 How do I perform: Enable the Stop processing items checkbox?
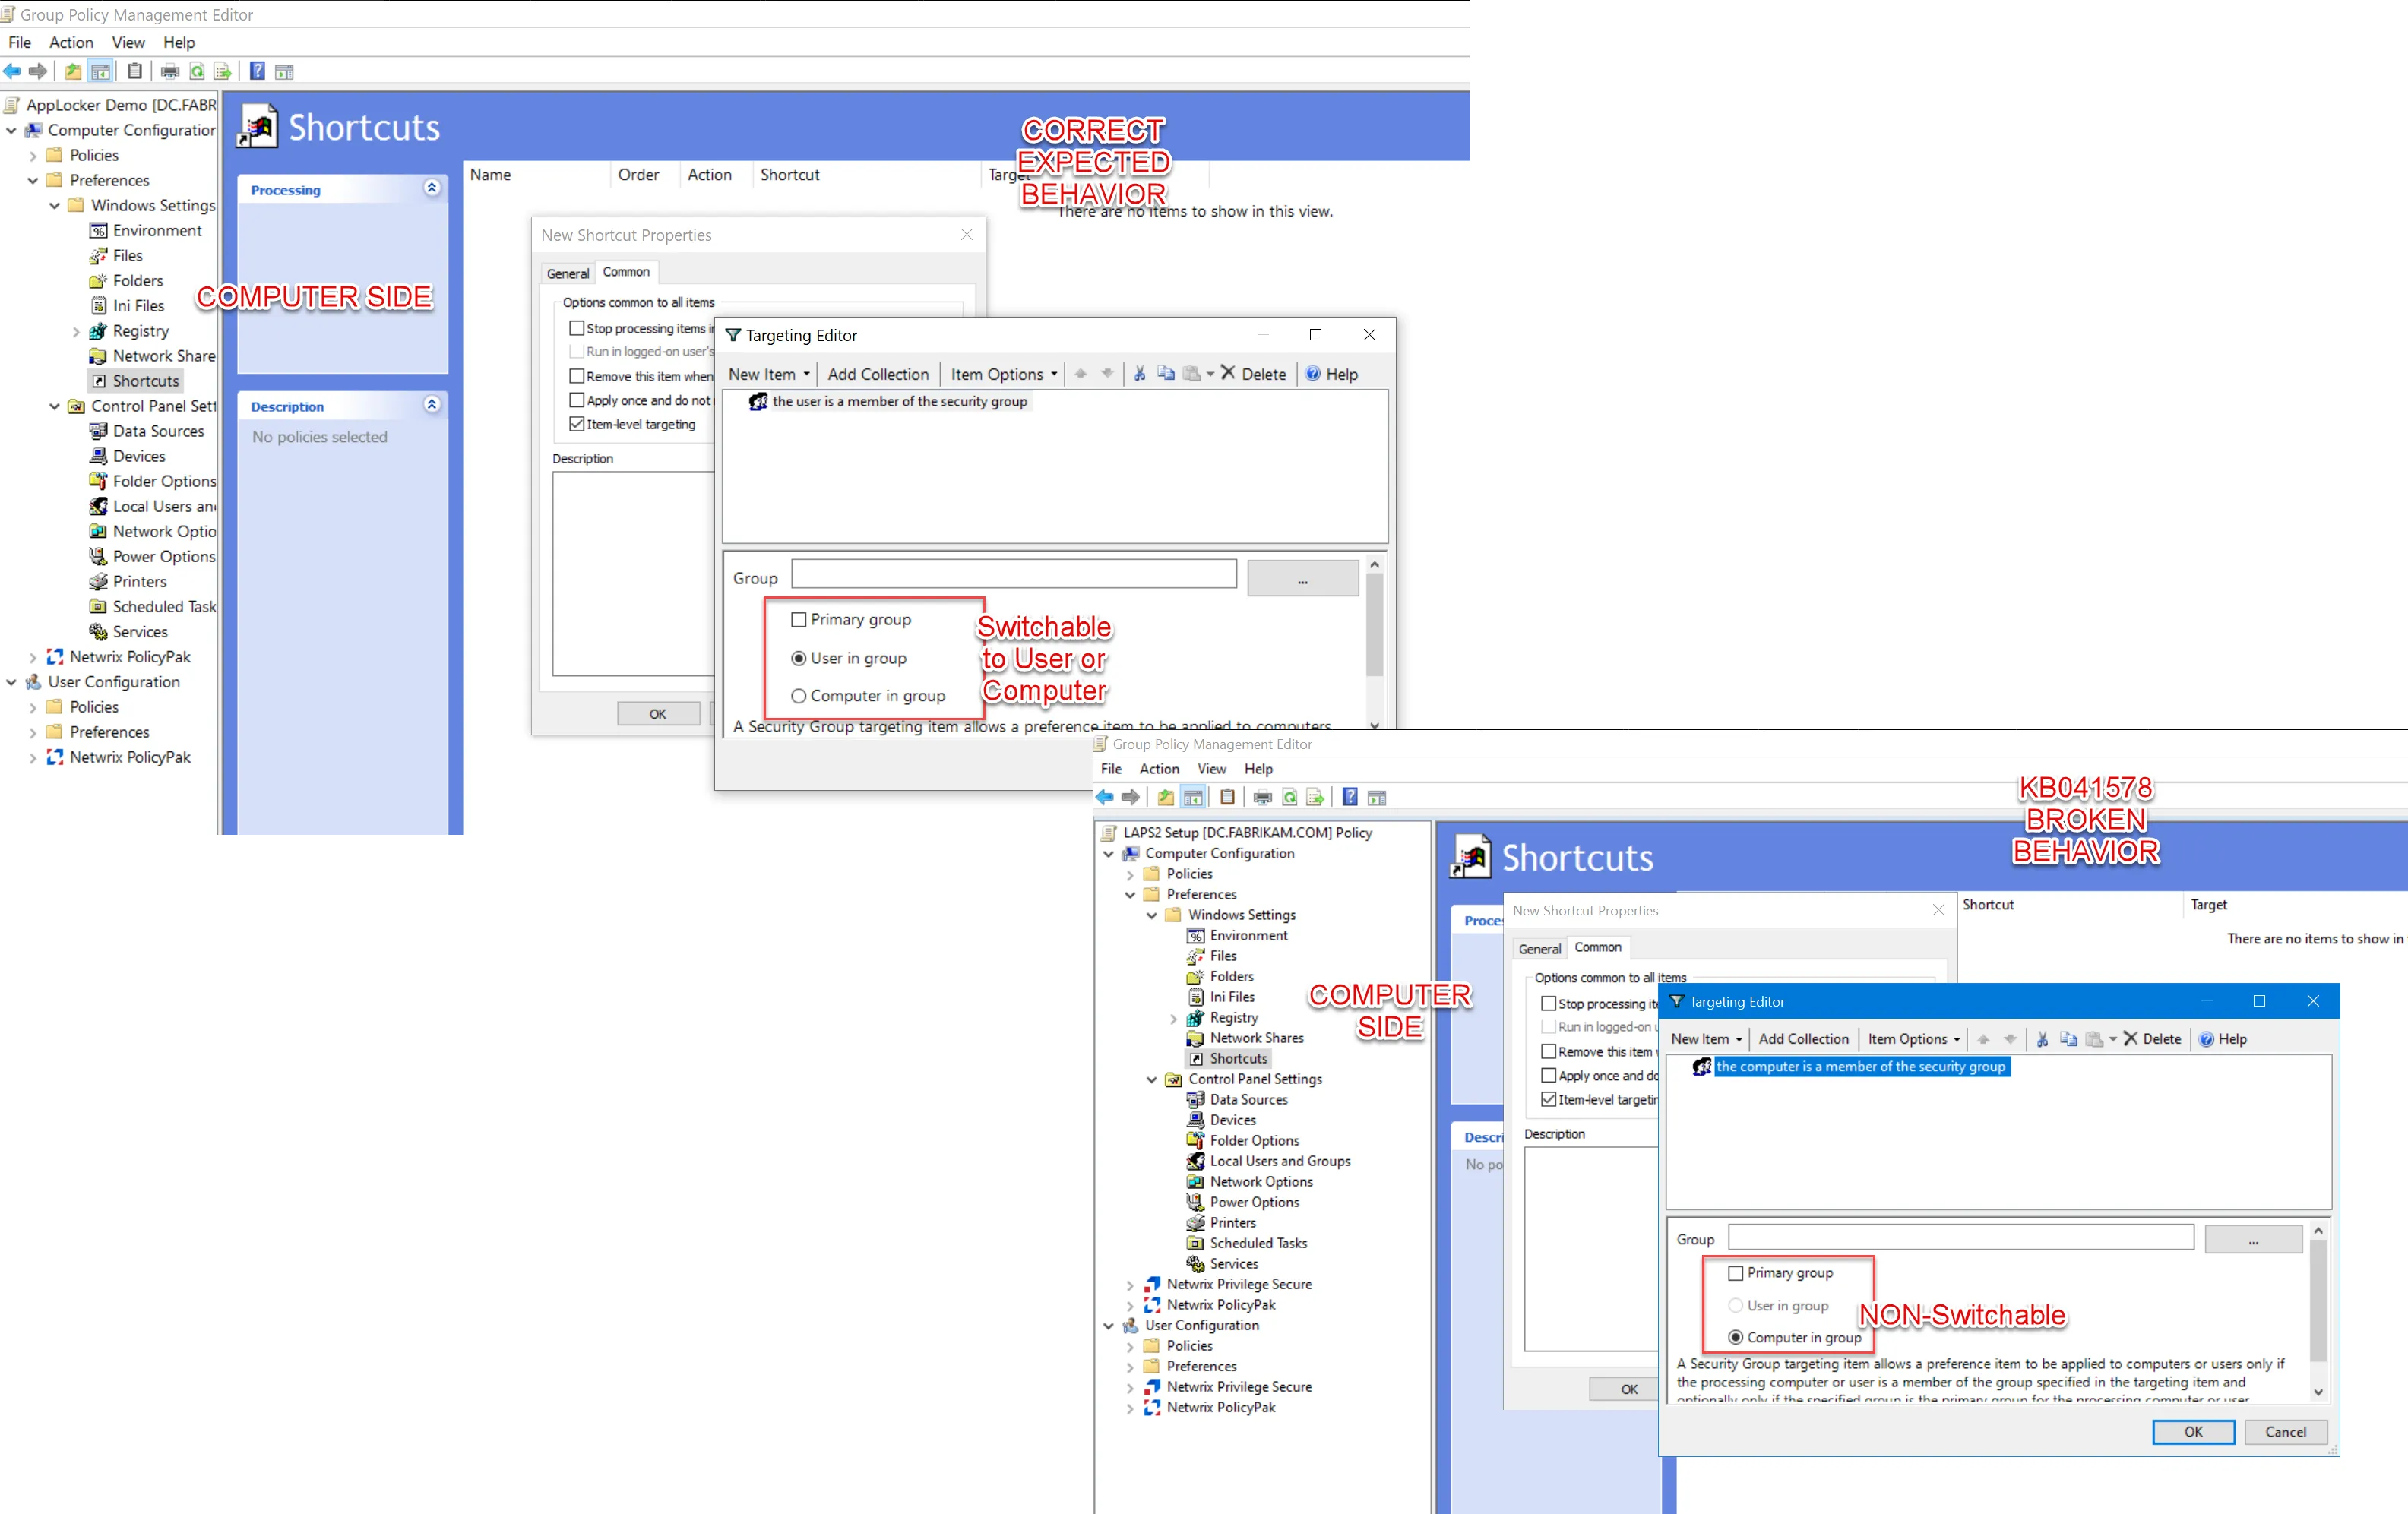click(x=576, y=328)
